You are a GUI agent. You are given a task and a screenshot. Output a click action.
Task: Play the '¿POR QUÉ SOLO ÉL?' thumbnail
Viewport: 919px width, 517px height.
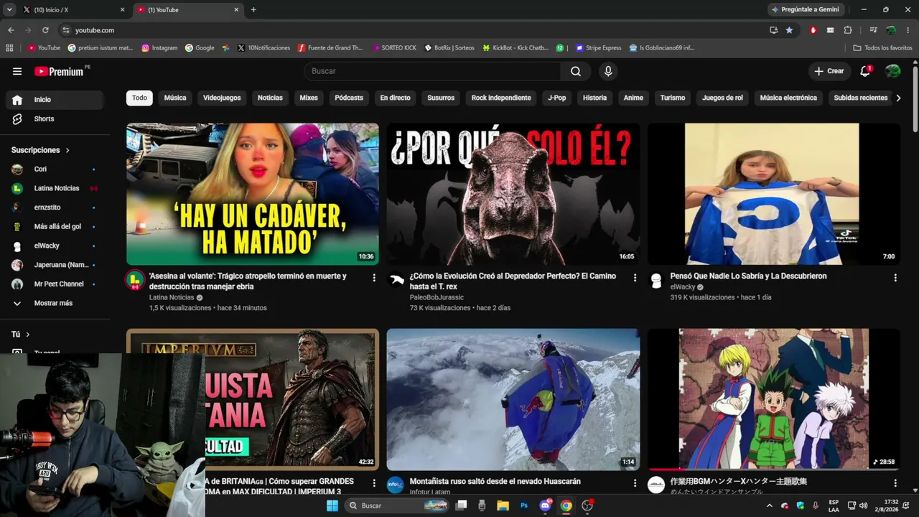point(513,194)
